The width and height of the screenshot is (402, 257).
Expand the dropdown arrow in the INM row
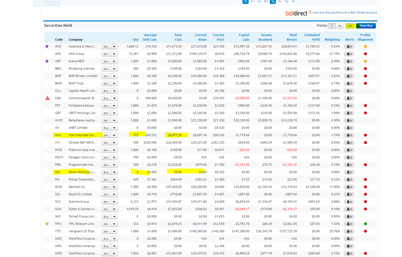pyautogui.click(x=114, y=135)
